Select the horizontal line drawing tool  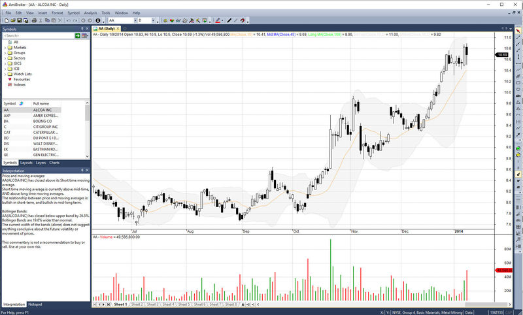tap(518, 63)
